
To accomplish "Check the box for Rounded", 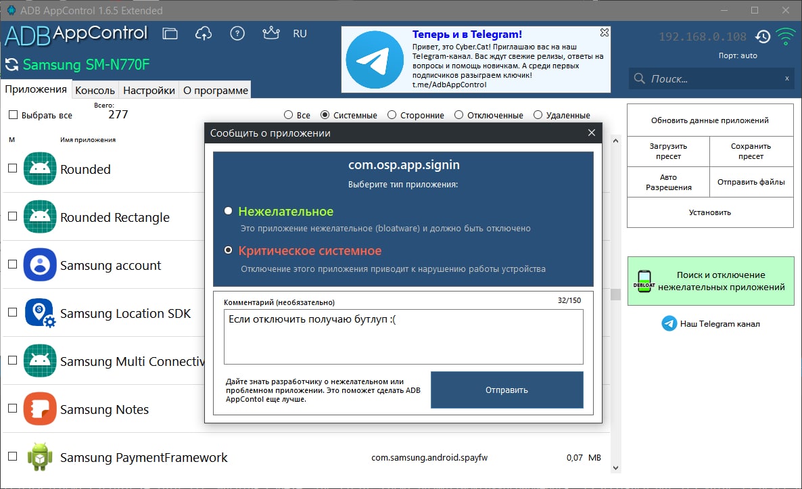I will (x=13, y=168).
